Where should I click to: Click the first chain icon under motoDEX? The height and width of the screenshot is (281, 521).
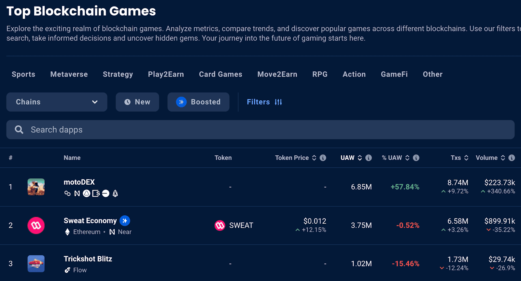point(67,193)
